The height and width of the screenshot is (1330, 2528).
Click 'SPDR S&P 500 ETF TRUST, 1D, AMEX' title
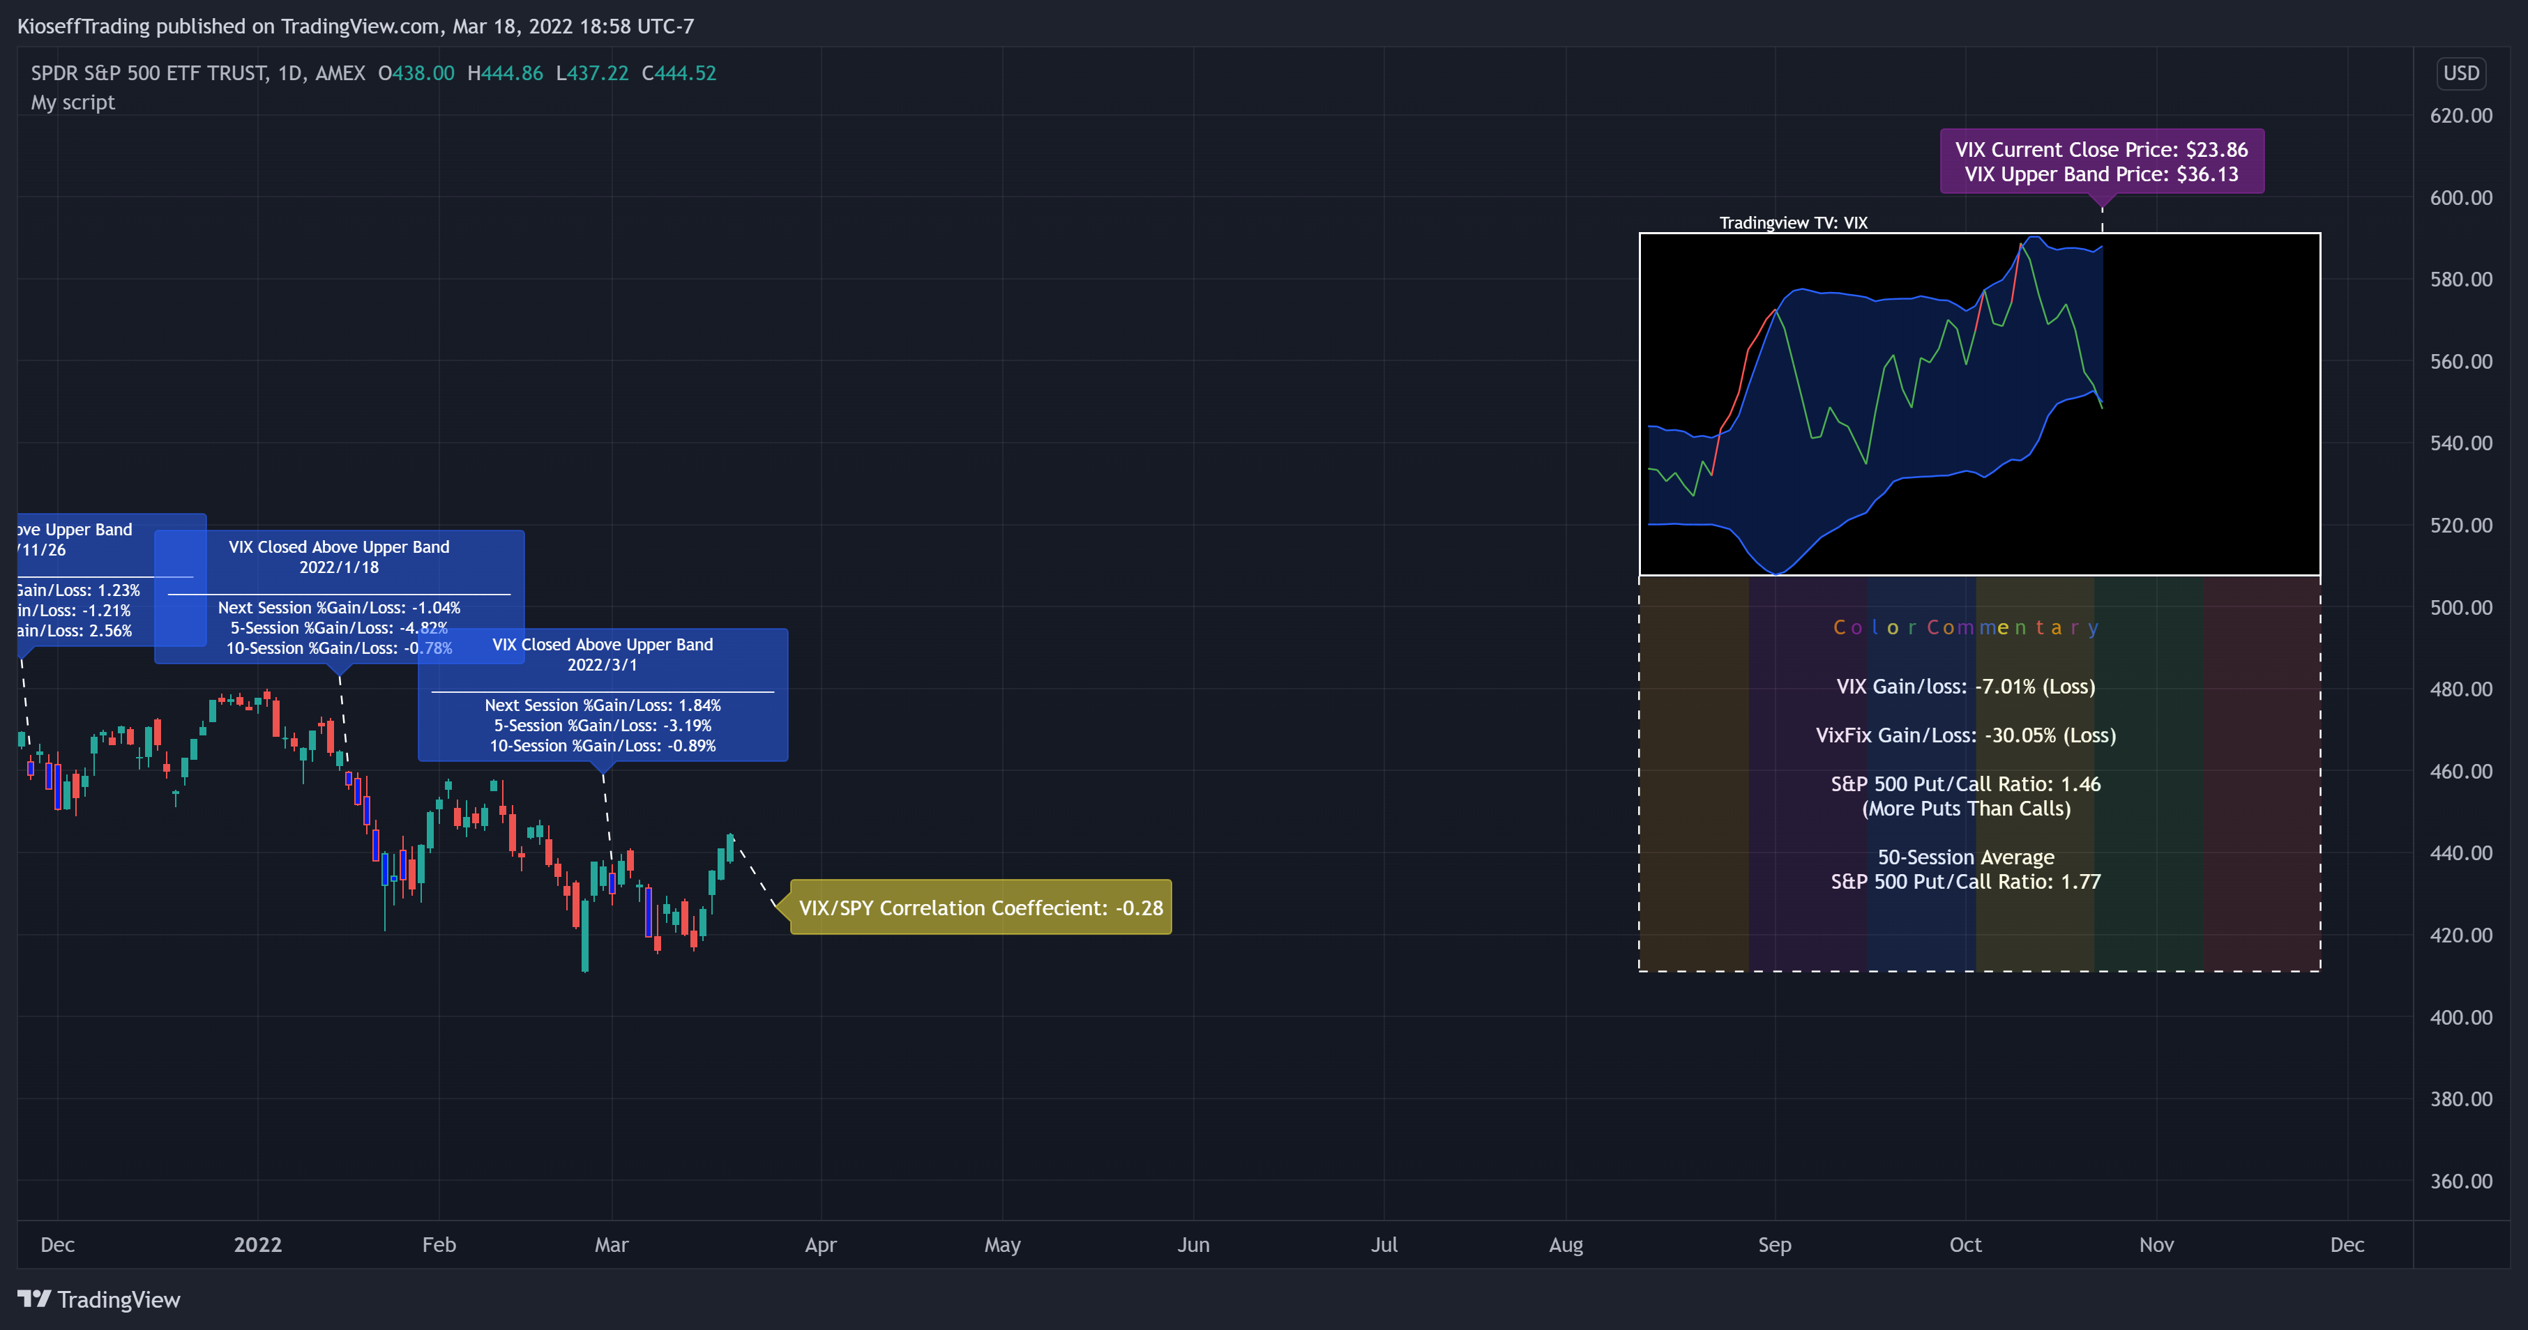(197, 72)
